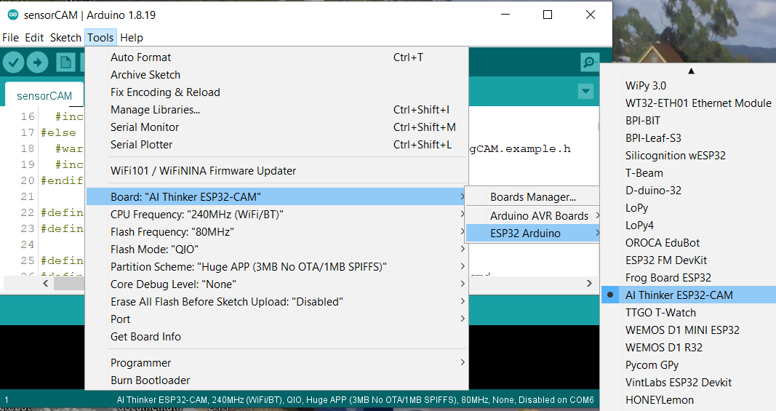The width and height of the screenshot is (776, 411).
Task: Switch to the sensorCAM tab
Action: 44,95
